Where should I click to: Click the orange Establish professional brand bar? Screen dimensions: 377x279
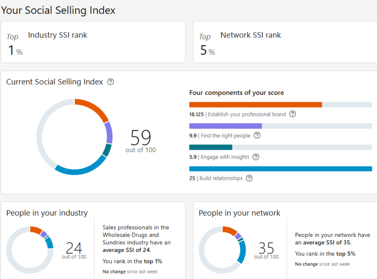click(x=255, y=105)
